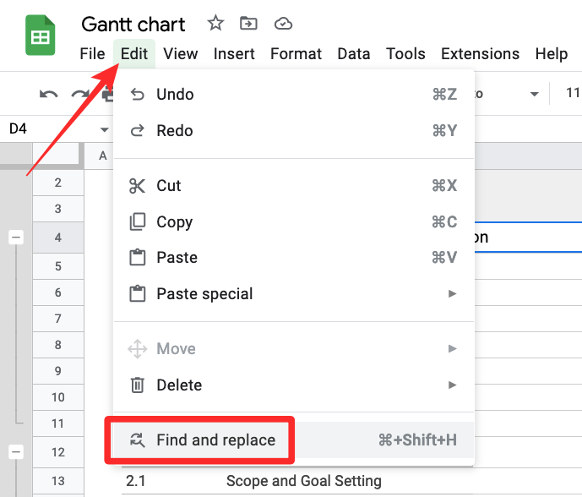Viewport: 582px width, 497px height.
Task: Expand the Paste special submenu arrow
Action: (x=452, y=293)
